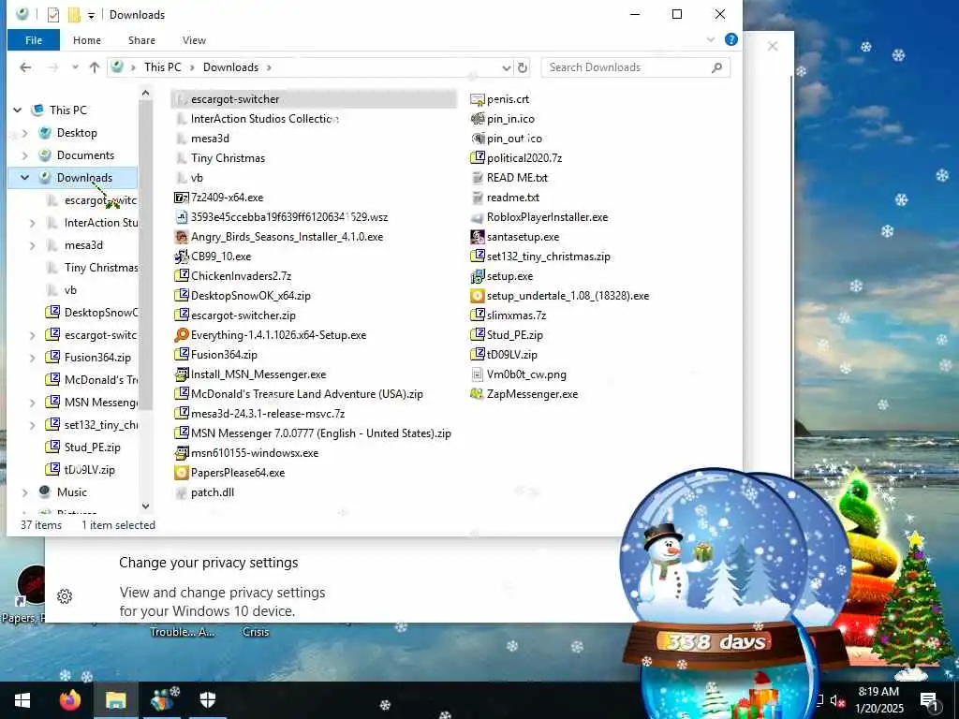Switch to the Home ribbon tab
Screen dimensions: 959x719
coord(87,40)
